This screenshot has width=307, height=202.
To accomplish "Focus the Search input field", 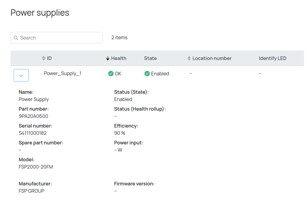I will point(59,38).
